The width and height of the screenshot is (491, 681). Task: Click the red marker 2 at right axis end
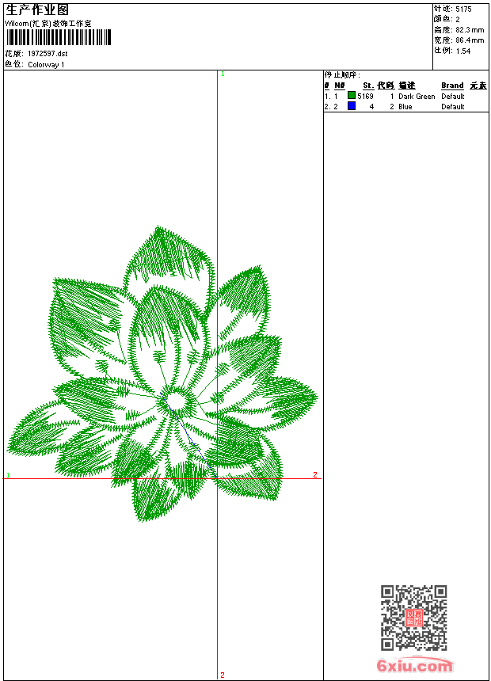click(314, 475)
